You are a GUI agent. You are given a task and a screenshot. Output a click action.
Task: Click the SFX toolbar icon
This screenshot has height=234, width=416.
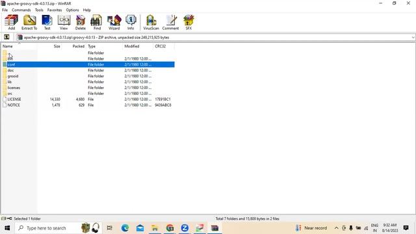(x=188, y=22)
